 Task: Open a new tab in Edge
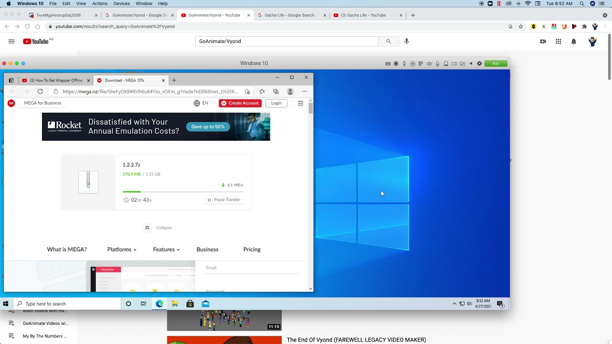click(174, 80)
